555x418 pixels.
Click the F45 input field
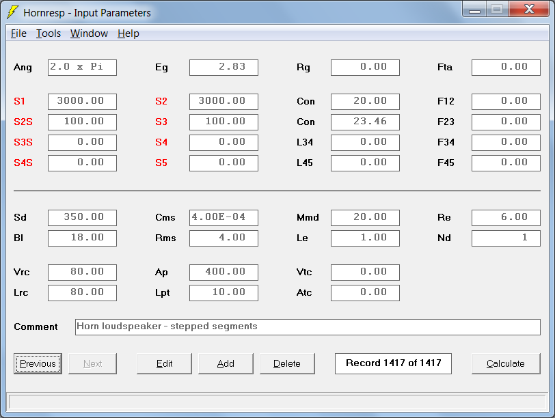(506, 163)
